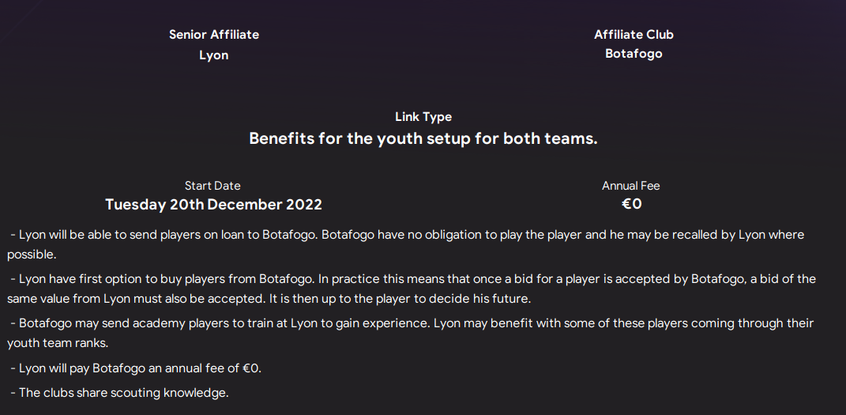846x415 pixels.
Task: Select the €0 value under Annual Fee
Action: (631, 204)
